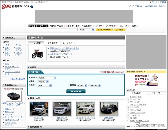Open the 自動車保険 menu arrow

click(x=93, y=26)
